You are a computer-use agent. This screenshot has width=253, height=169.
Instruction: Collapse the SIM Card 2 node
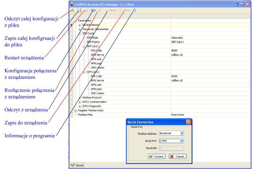click(x=84, y=72)
